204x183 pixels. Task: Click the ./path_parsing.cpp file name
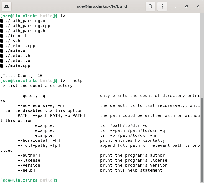27,26
